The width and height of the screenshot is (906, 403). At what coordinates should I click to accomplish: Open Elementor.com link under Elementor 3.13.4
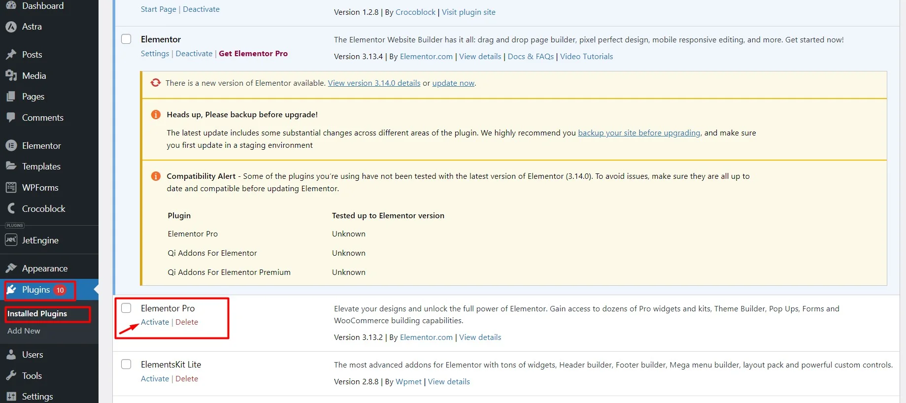coord(426,56)
